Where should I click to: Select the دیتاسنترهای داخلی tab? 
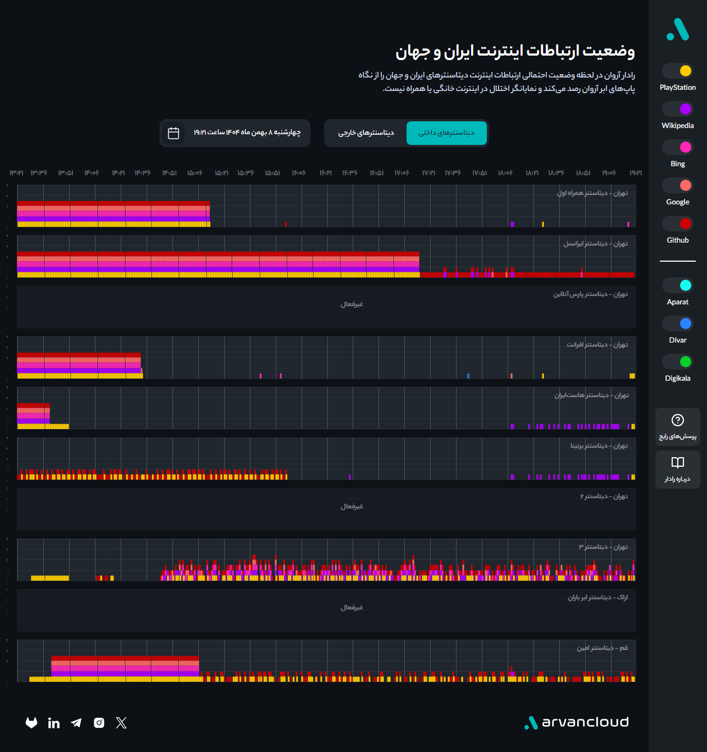point(446,133)
